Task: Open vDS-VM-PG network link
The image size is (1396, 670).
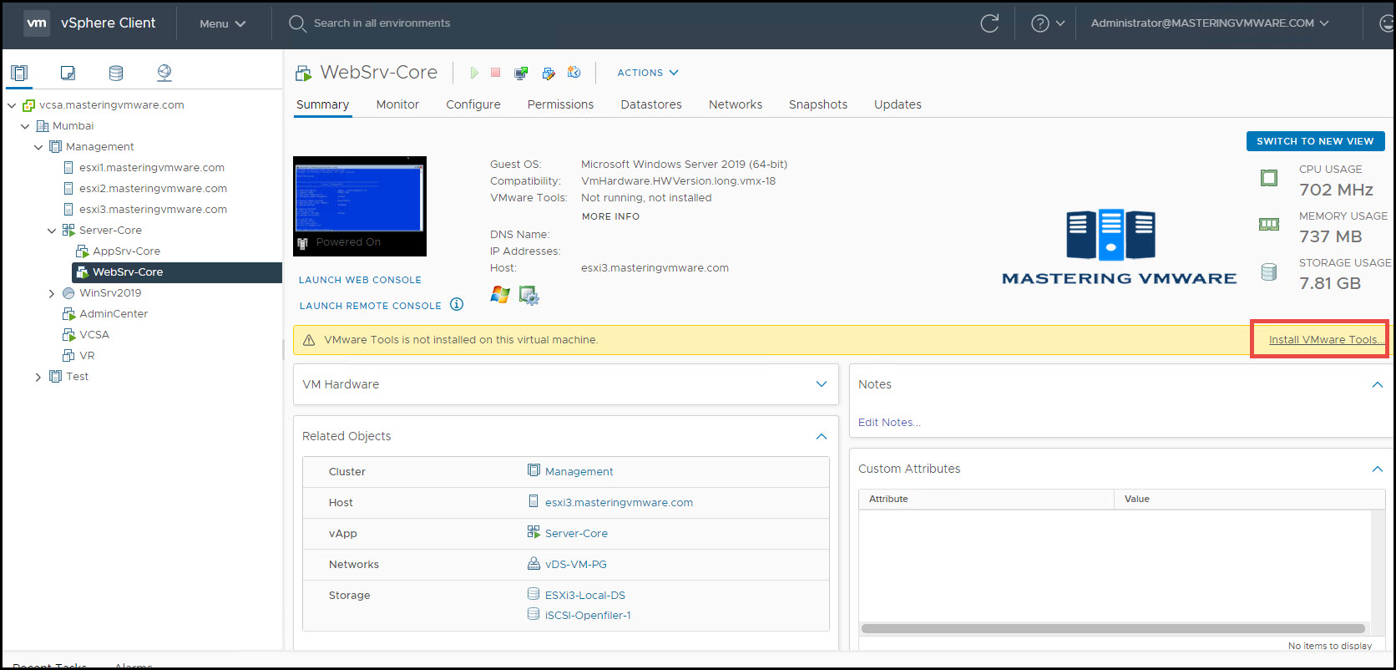Action: [576, 565]
